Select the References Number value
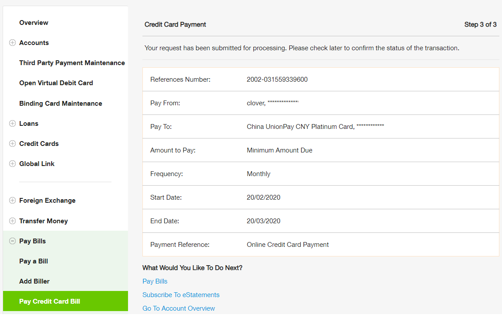 [277, 79]
